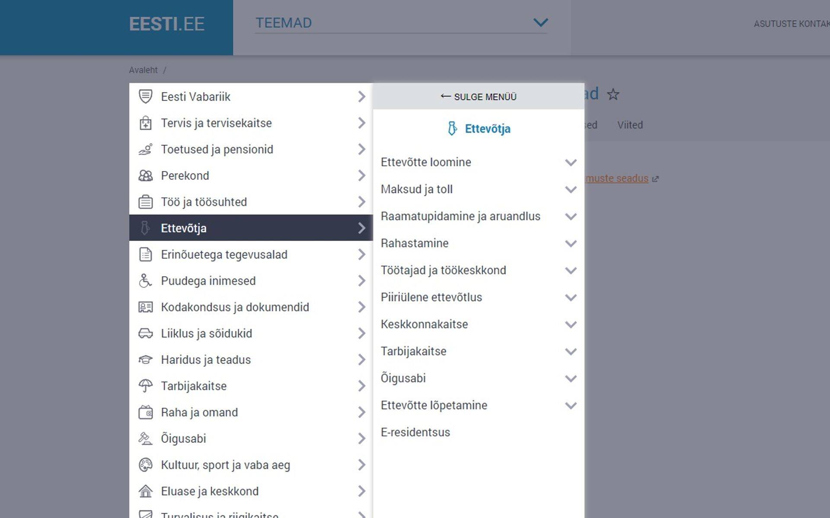Open the E-residentsus link

coord(415,432)
